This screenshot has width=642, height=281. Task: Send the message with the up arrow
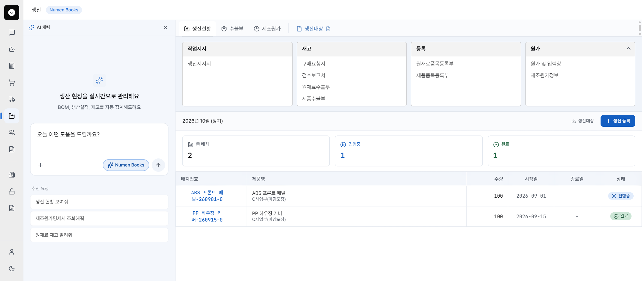(158, 165)
